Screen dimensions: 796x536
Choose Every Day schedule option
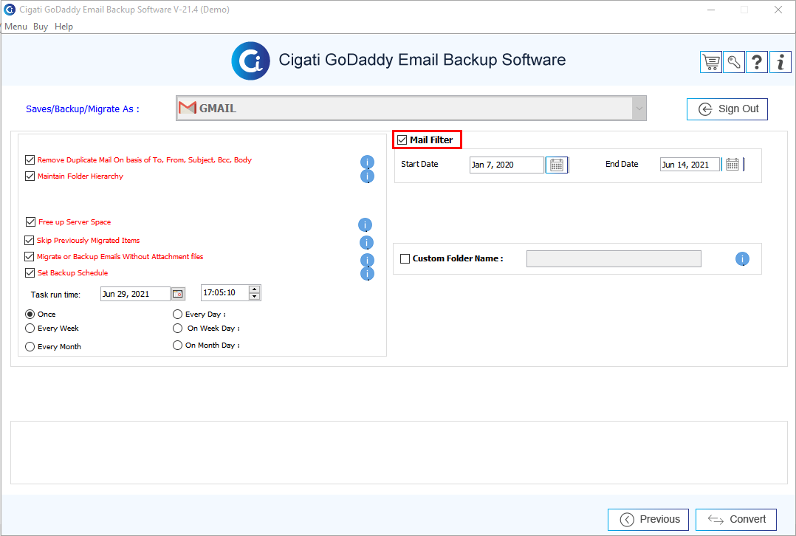coord(177,315)
